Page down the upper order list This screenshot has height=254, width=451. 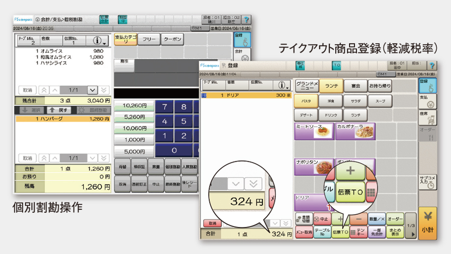point(92,90)
